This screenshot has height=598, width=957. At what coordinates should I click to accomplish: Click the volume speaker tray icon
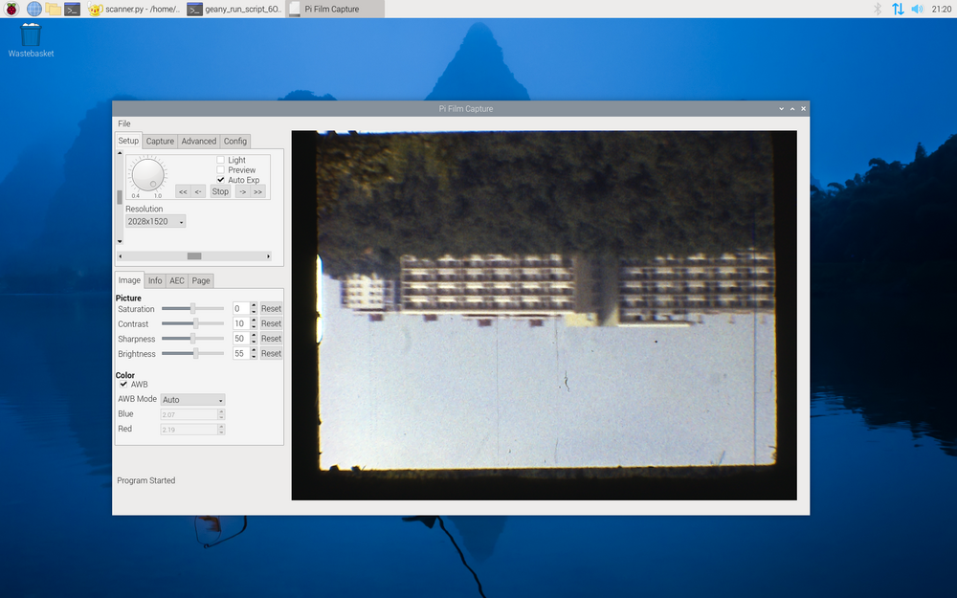click(917, 9)
